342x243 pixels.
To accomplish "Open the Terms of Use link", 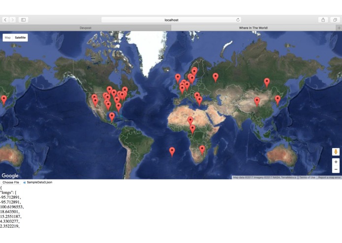I will click(307, 178).
